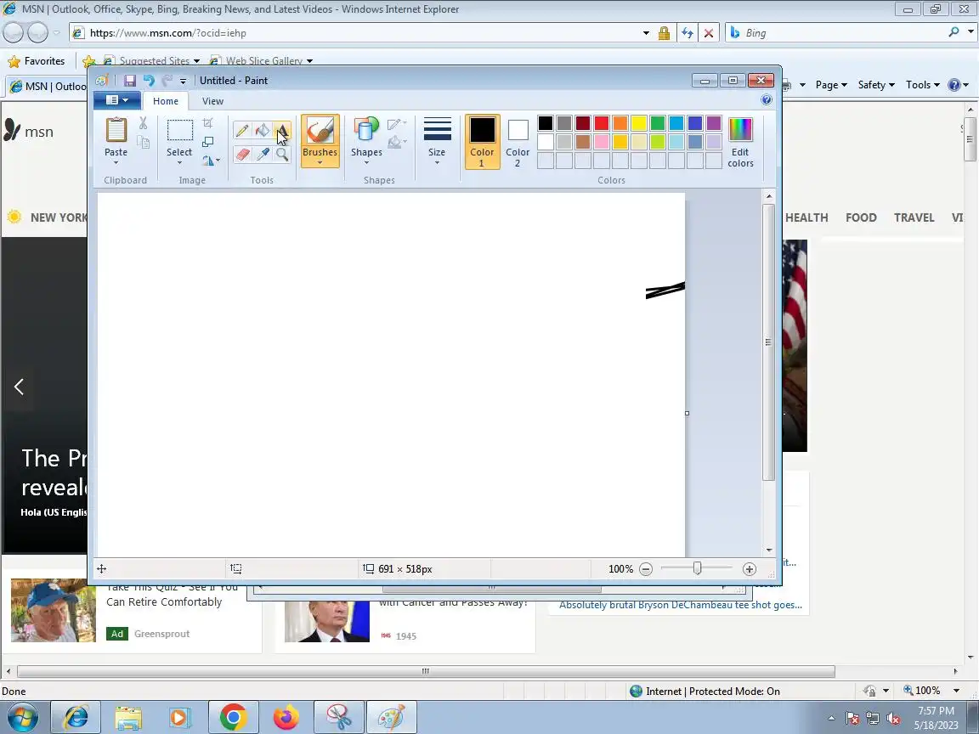The image size is (979, 734).
Task: Click the Paint zoom slider handle
Action: click(698, 568)
